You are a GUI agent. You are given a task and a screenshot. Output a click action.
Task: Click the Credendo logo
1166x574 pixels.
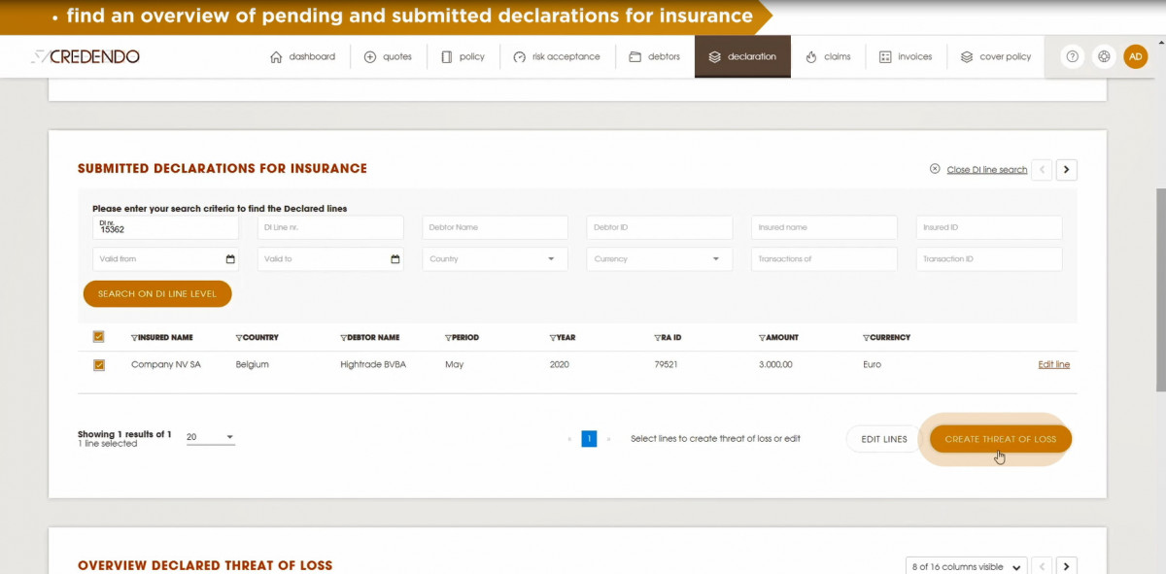tap(85, 56)
